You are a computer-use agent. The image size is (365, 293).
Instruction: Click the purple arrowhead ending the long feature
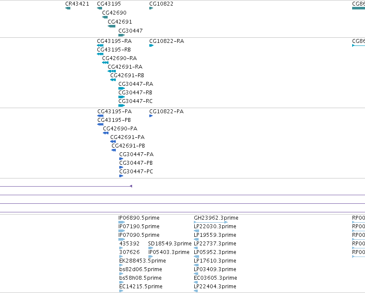tap(131, 186)
